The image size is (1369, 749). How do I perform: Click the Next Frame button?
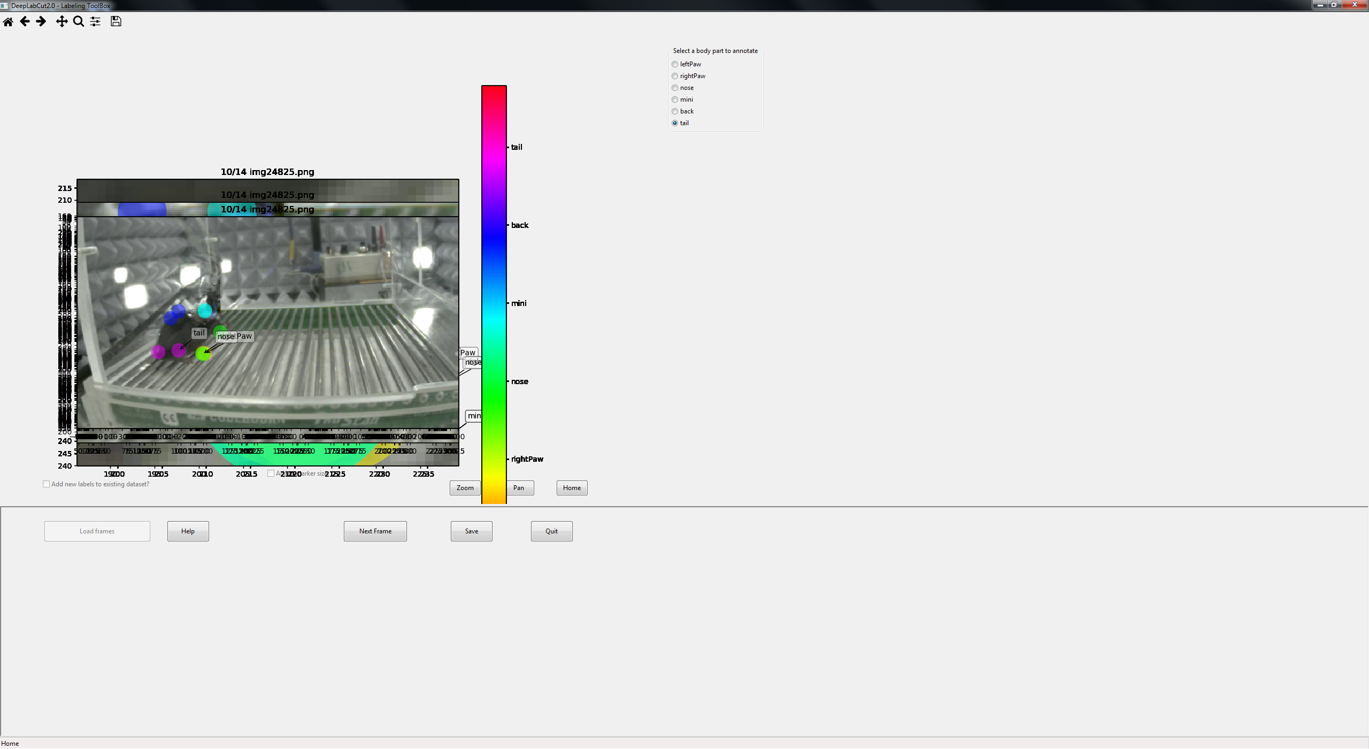pyautogui.click(x=375, y=531)
